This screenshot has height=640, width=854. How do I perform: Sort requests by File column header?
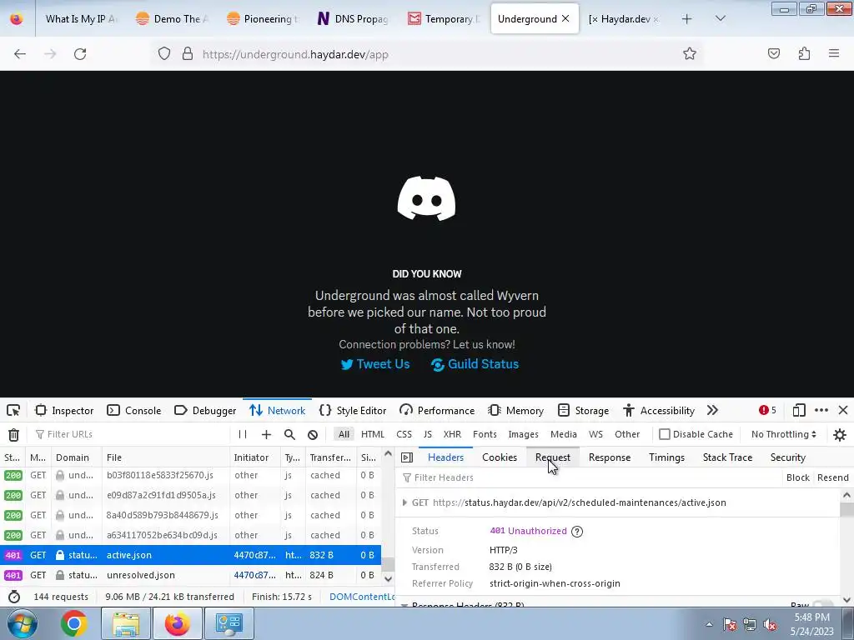point(166,457)
